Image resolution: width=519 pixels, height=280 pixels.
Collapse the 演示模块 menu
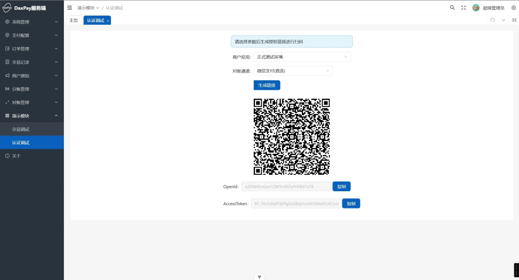coord(32,116)
